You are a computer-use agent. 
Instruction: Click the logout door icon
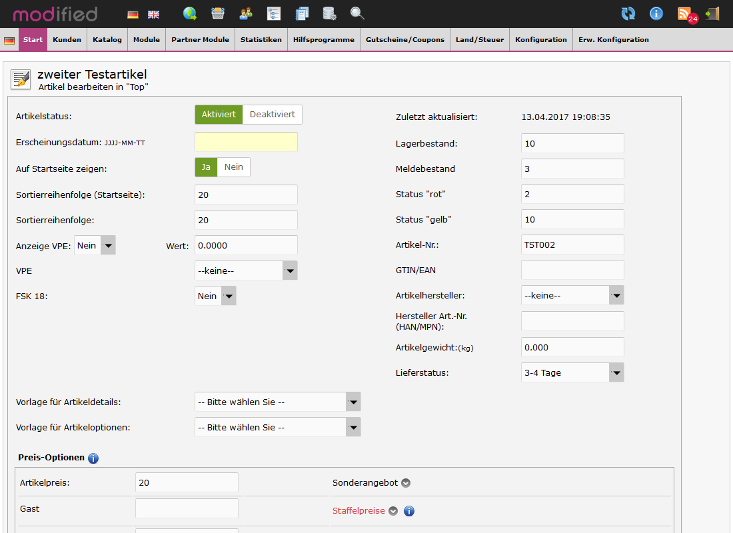click(x=712, y=14)
